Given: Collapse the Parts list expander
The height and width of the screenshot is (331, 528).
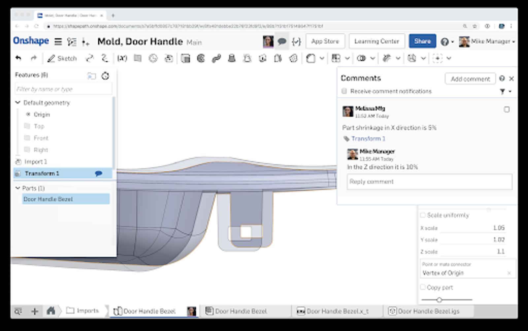Looking at the screenshot, I should (x=18, y=188).
